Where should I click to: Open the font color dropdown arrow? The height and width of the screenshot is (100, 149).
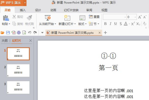[129, 24]
